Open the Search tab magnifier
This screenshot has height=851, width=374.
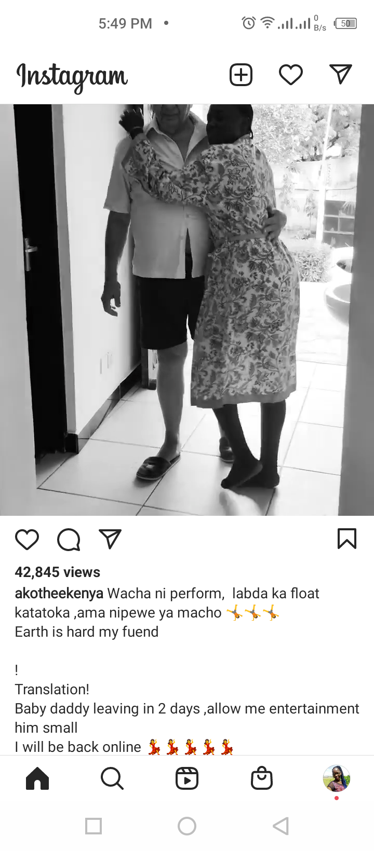[112, 779]
